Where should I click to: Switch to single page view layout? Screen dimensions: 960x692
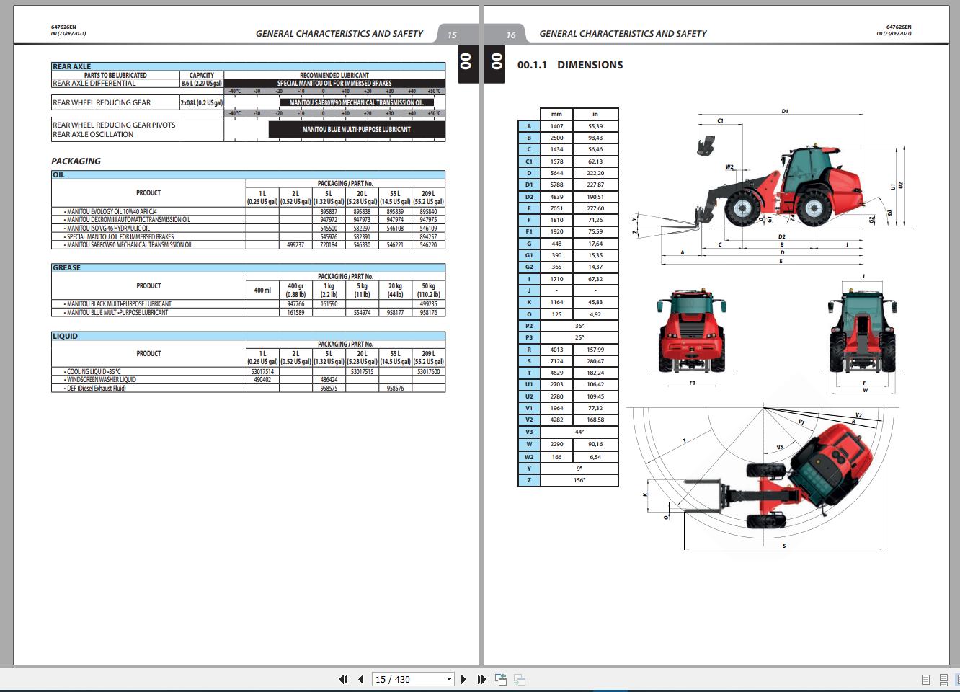coord(926,679)
